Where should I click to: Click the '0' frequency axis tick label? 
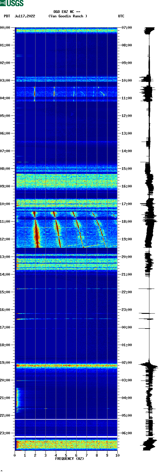pyautogui.click(x=15, y=455)
